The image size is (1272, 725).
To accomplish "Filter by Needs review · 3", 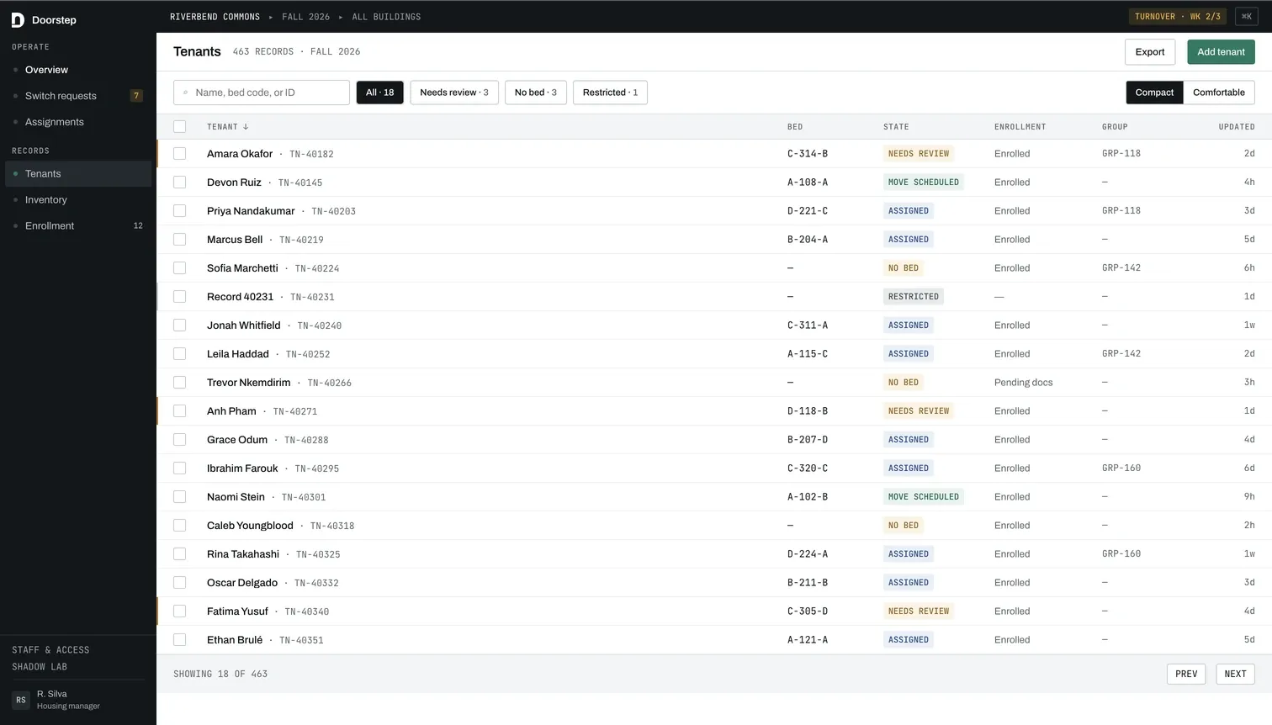I will tap(454, 93).
